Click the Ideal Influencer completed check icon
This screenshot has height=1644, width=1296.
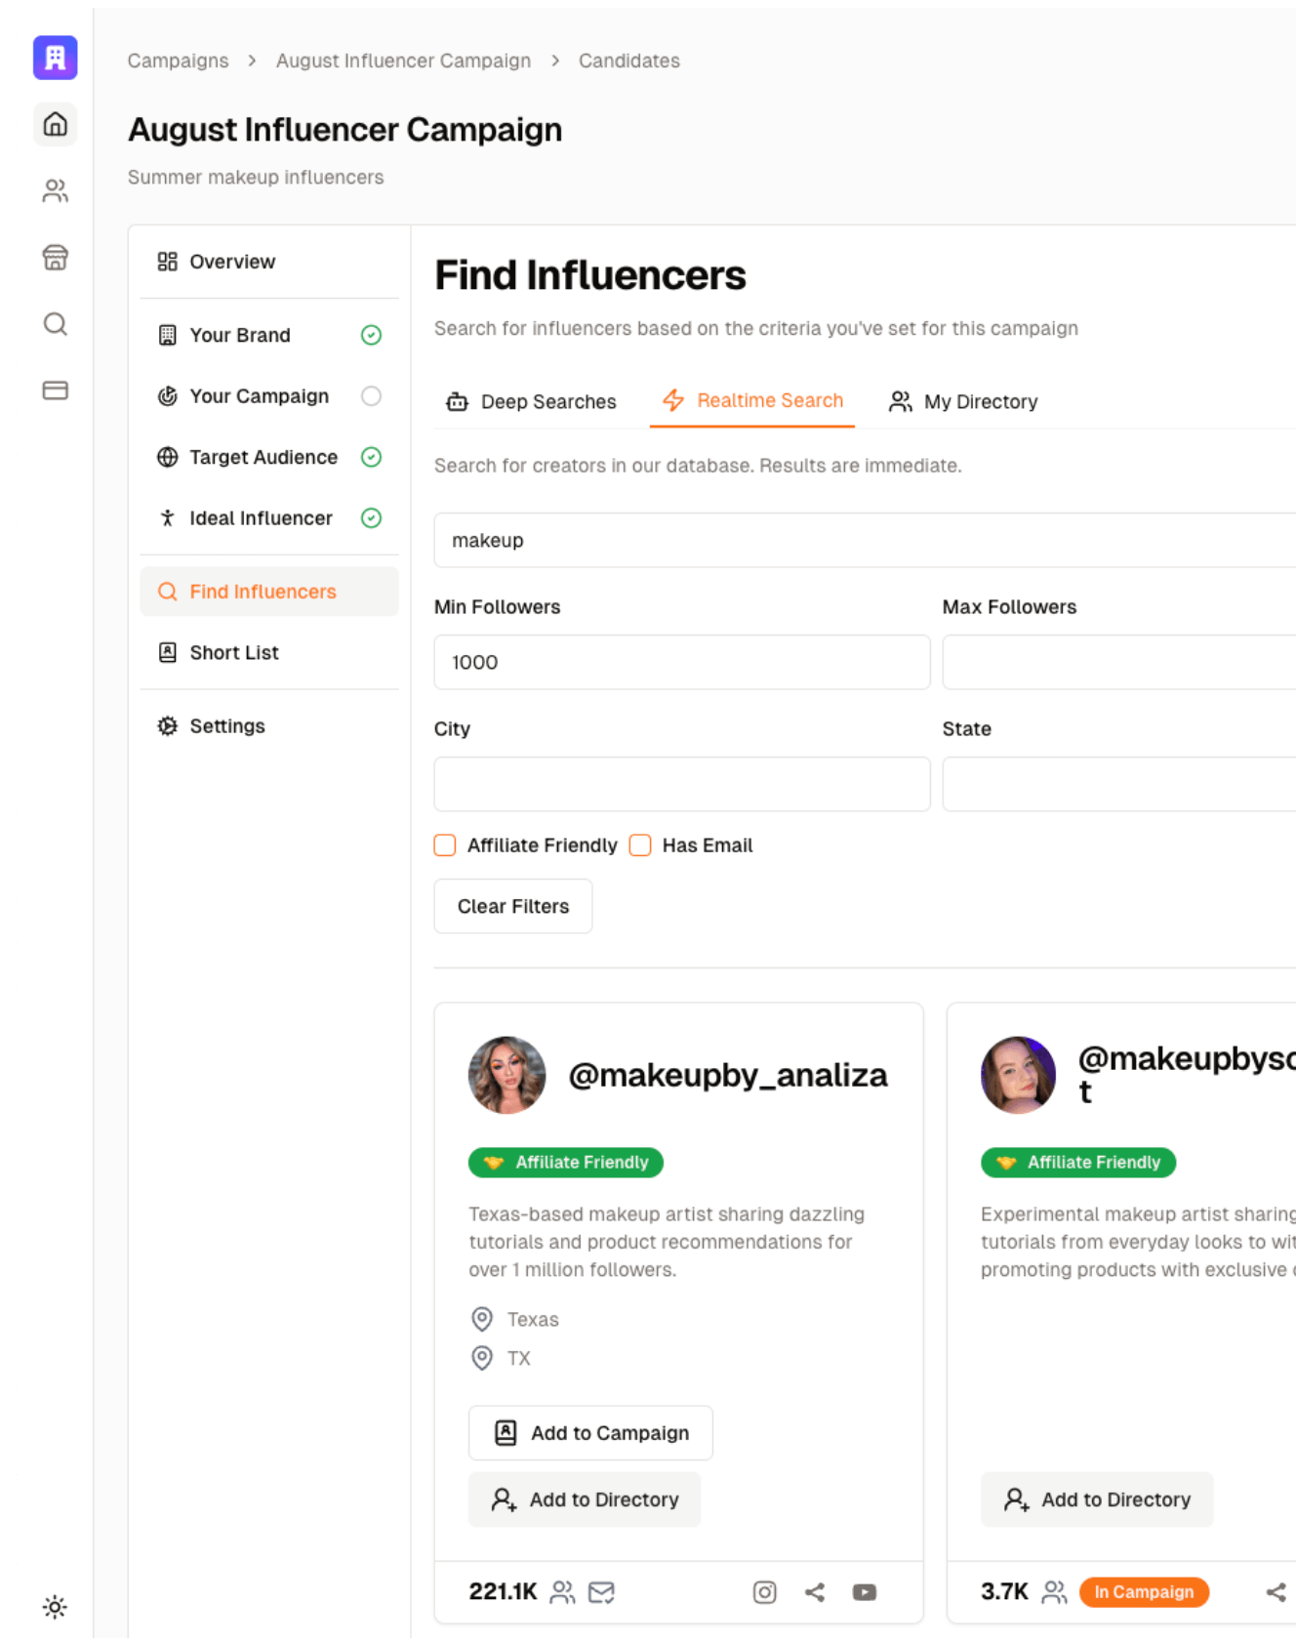(x=371, y=518)
